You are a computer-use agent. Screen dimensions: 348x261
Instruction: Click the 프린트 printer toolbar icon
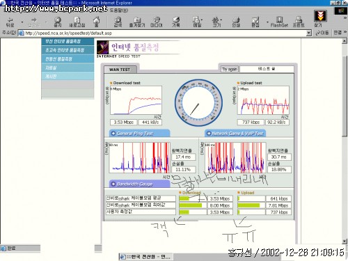(x=299, y=22)
